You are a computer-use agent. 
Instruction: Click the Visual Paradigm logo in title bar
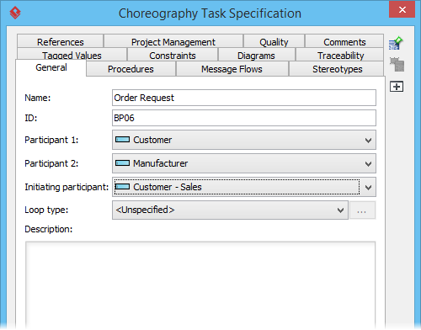(x=15, y=13)
